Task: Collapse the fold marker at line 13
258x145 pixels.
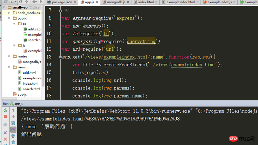Action: coord(60,57)
